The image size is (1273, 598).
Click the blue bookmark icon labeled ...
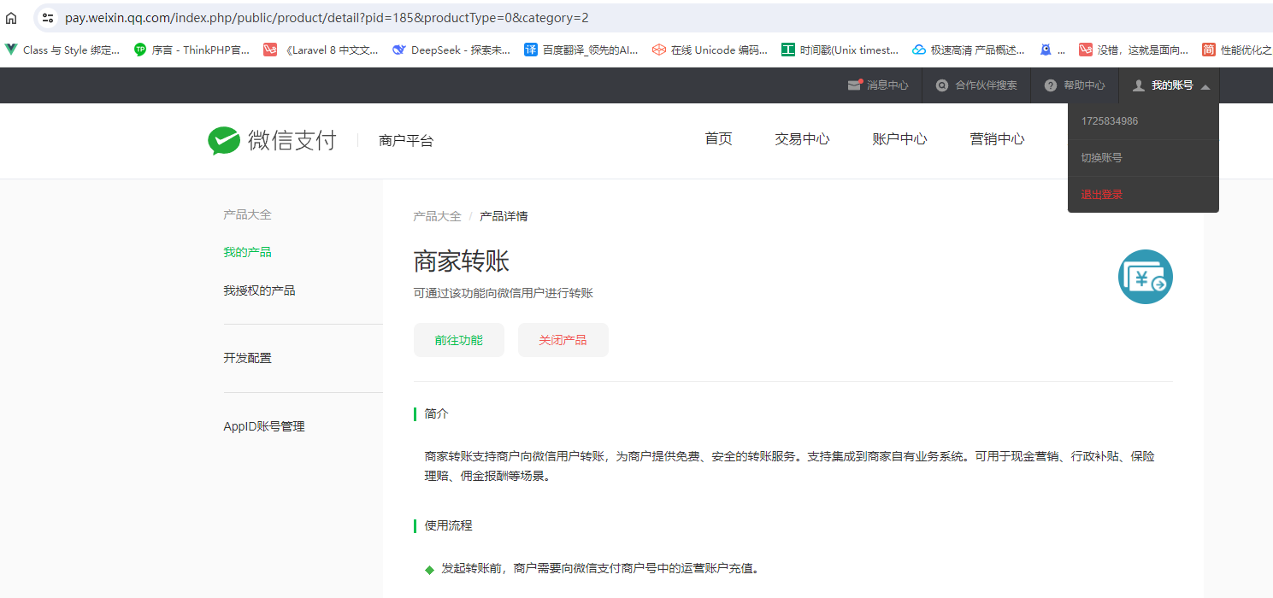point(1046,50)
